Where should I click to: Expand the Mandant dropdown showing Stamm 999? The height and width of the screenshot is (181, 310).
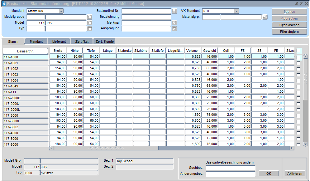(x=61, y=11)
